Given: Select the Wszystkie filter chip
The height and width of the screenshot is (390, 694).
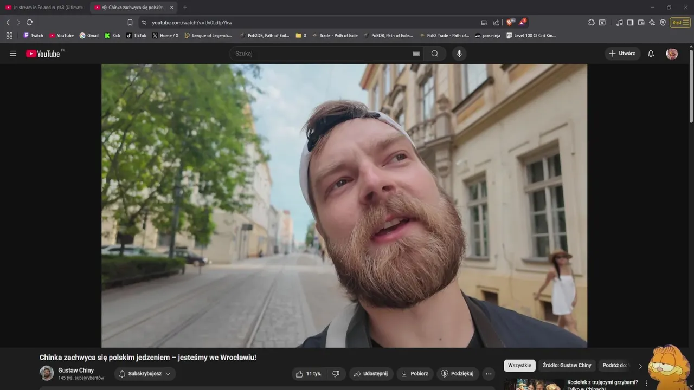Looking at the screenshot, I should (519, 366).
